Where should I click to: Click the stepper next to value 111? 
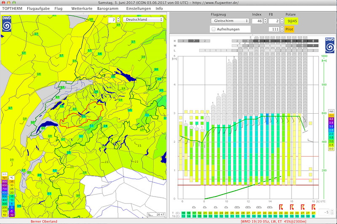click(x=282, y=29)
